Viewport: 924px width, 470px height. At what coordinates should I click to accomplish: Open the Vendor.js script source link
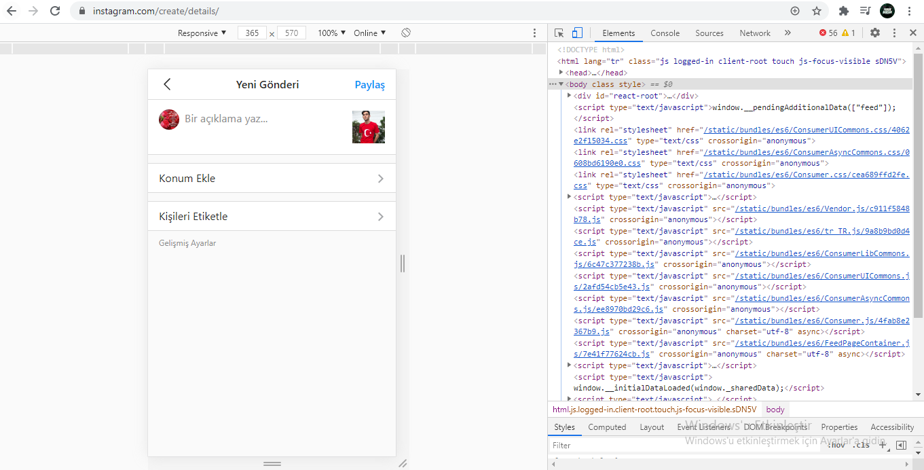click(741, 214)
